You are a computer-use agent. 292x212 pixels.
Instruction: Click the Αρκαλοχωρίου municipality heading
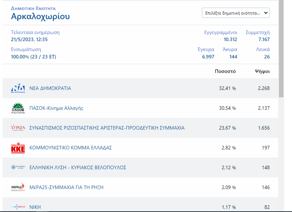click(x=40, y=16)
